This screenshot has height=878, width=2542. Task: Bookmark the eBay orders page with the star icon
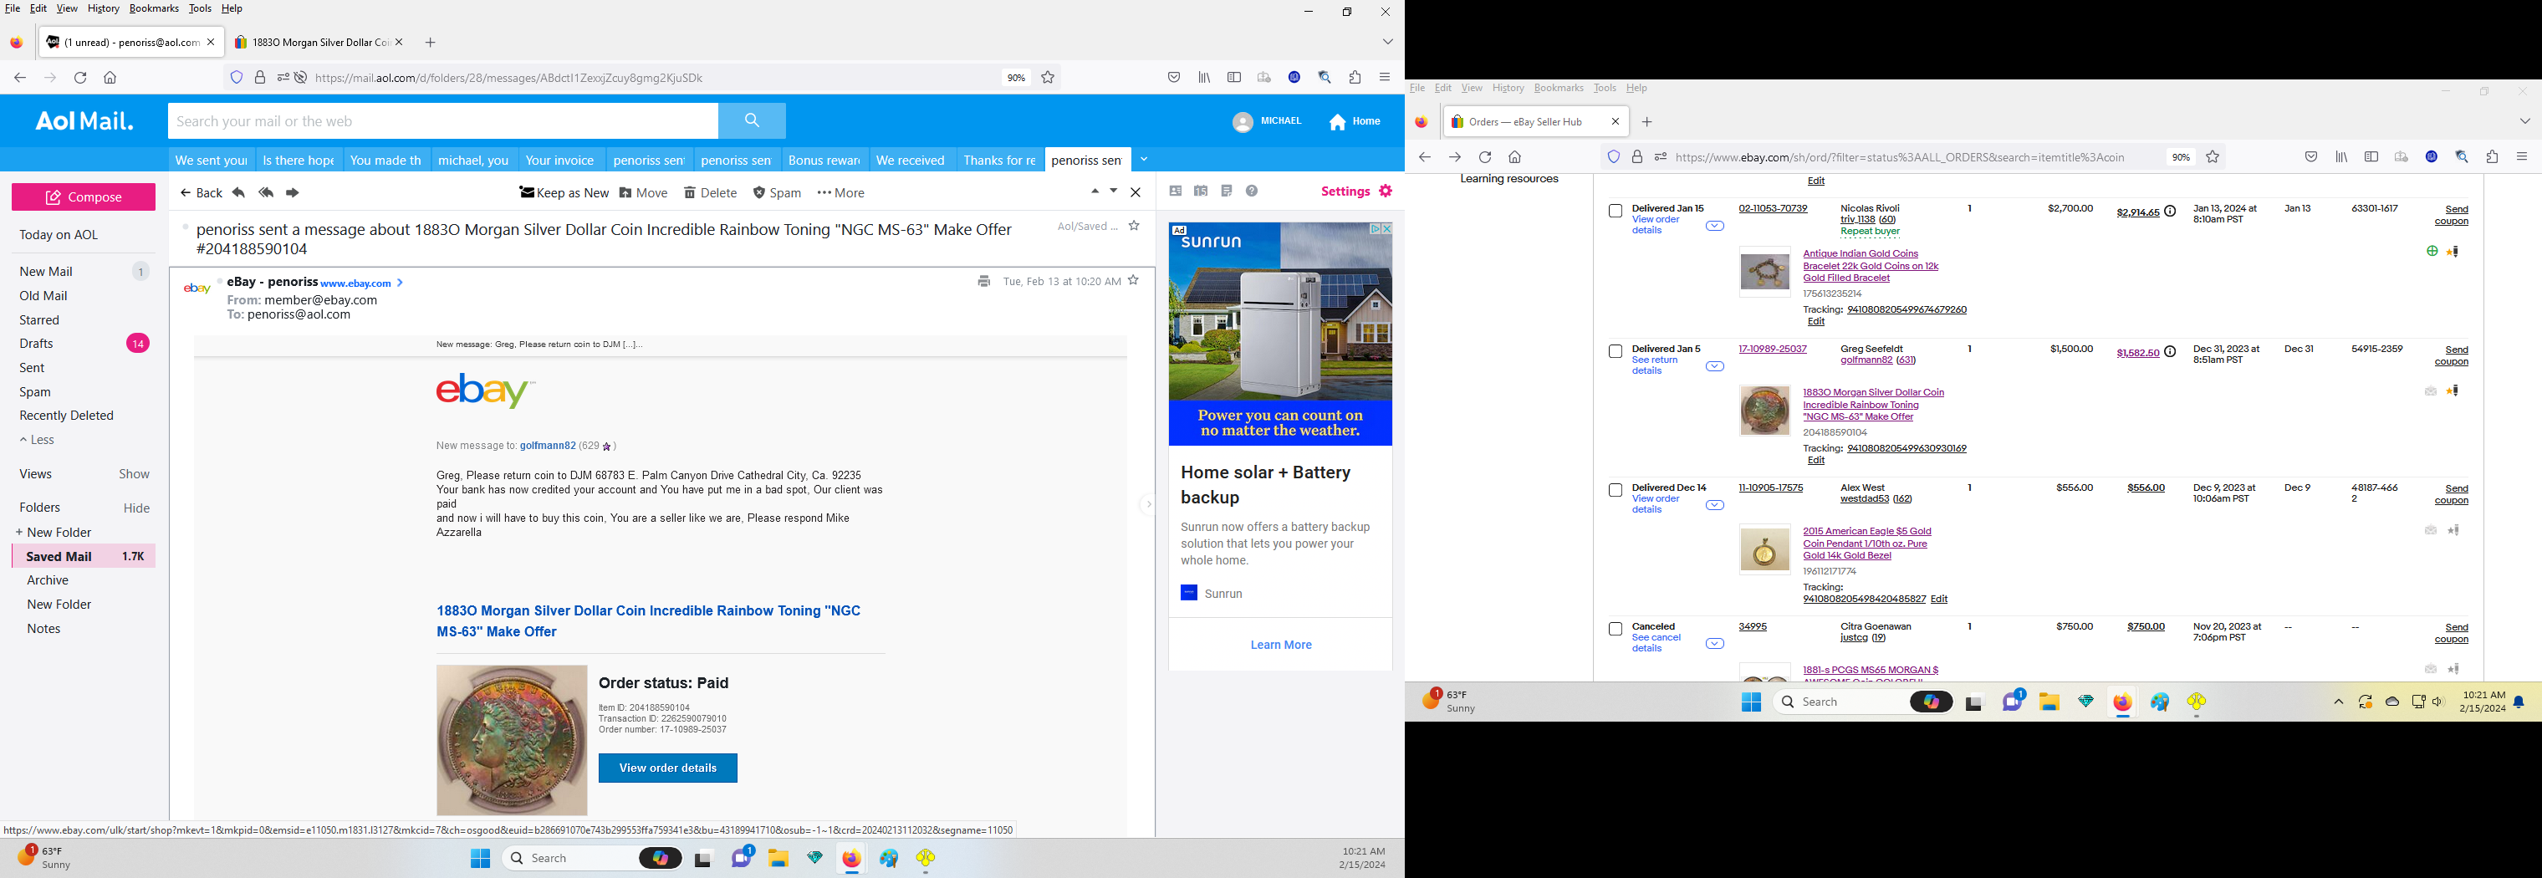(2213, 157)
